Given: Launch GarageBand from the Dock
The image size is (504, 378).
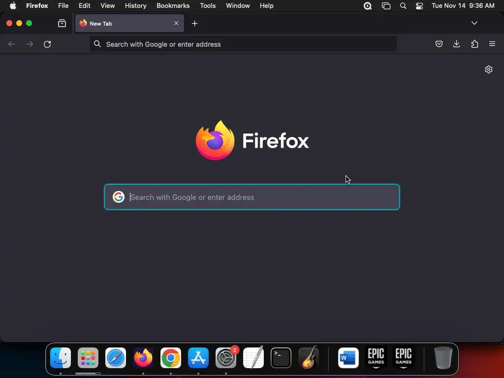Looking at the screenshot, I should (309, 358).
